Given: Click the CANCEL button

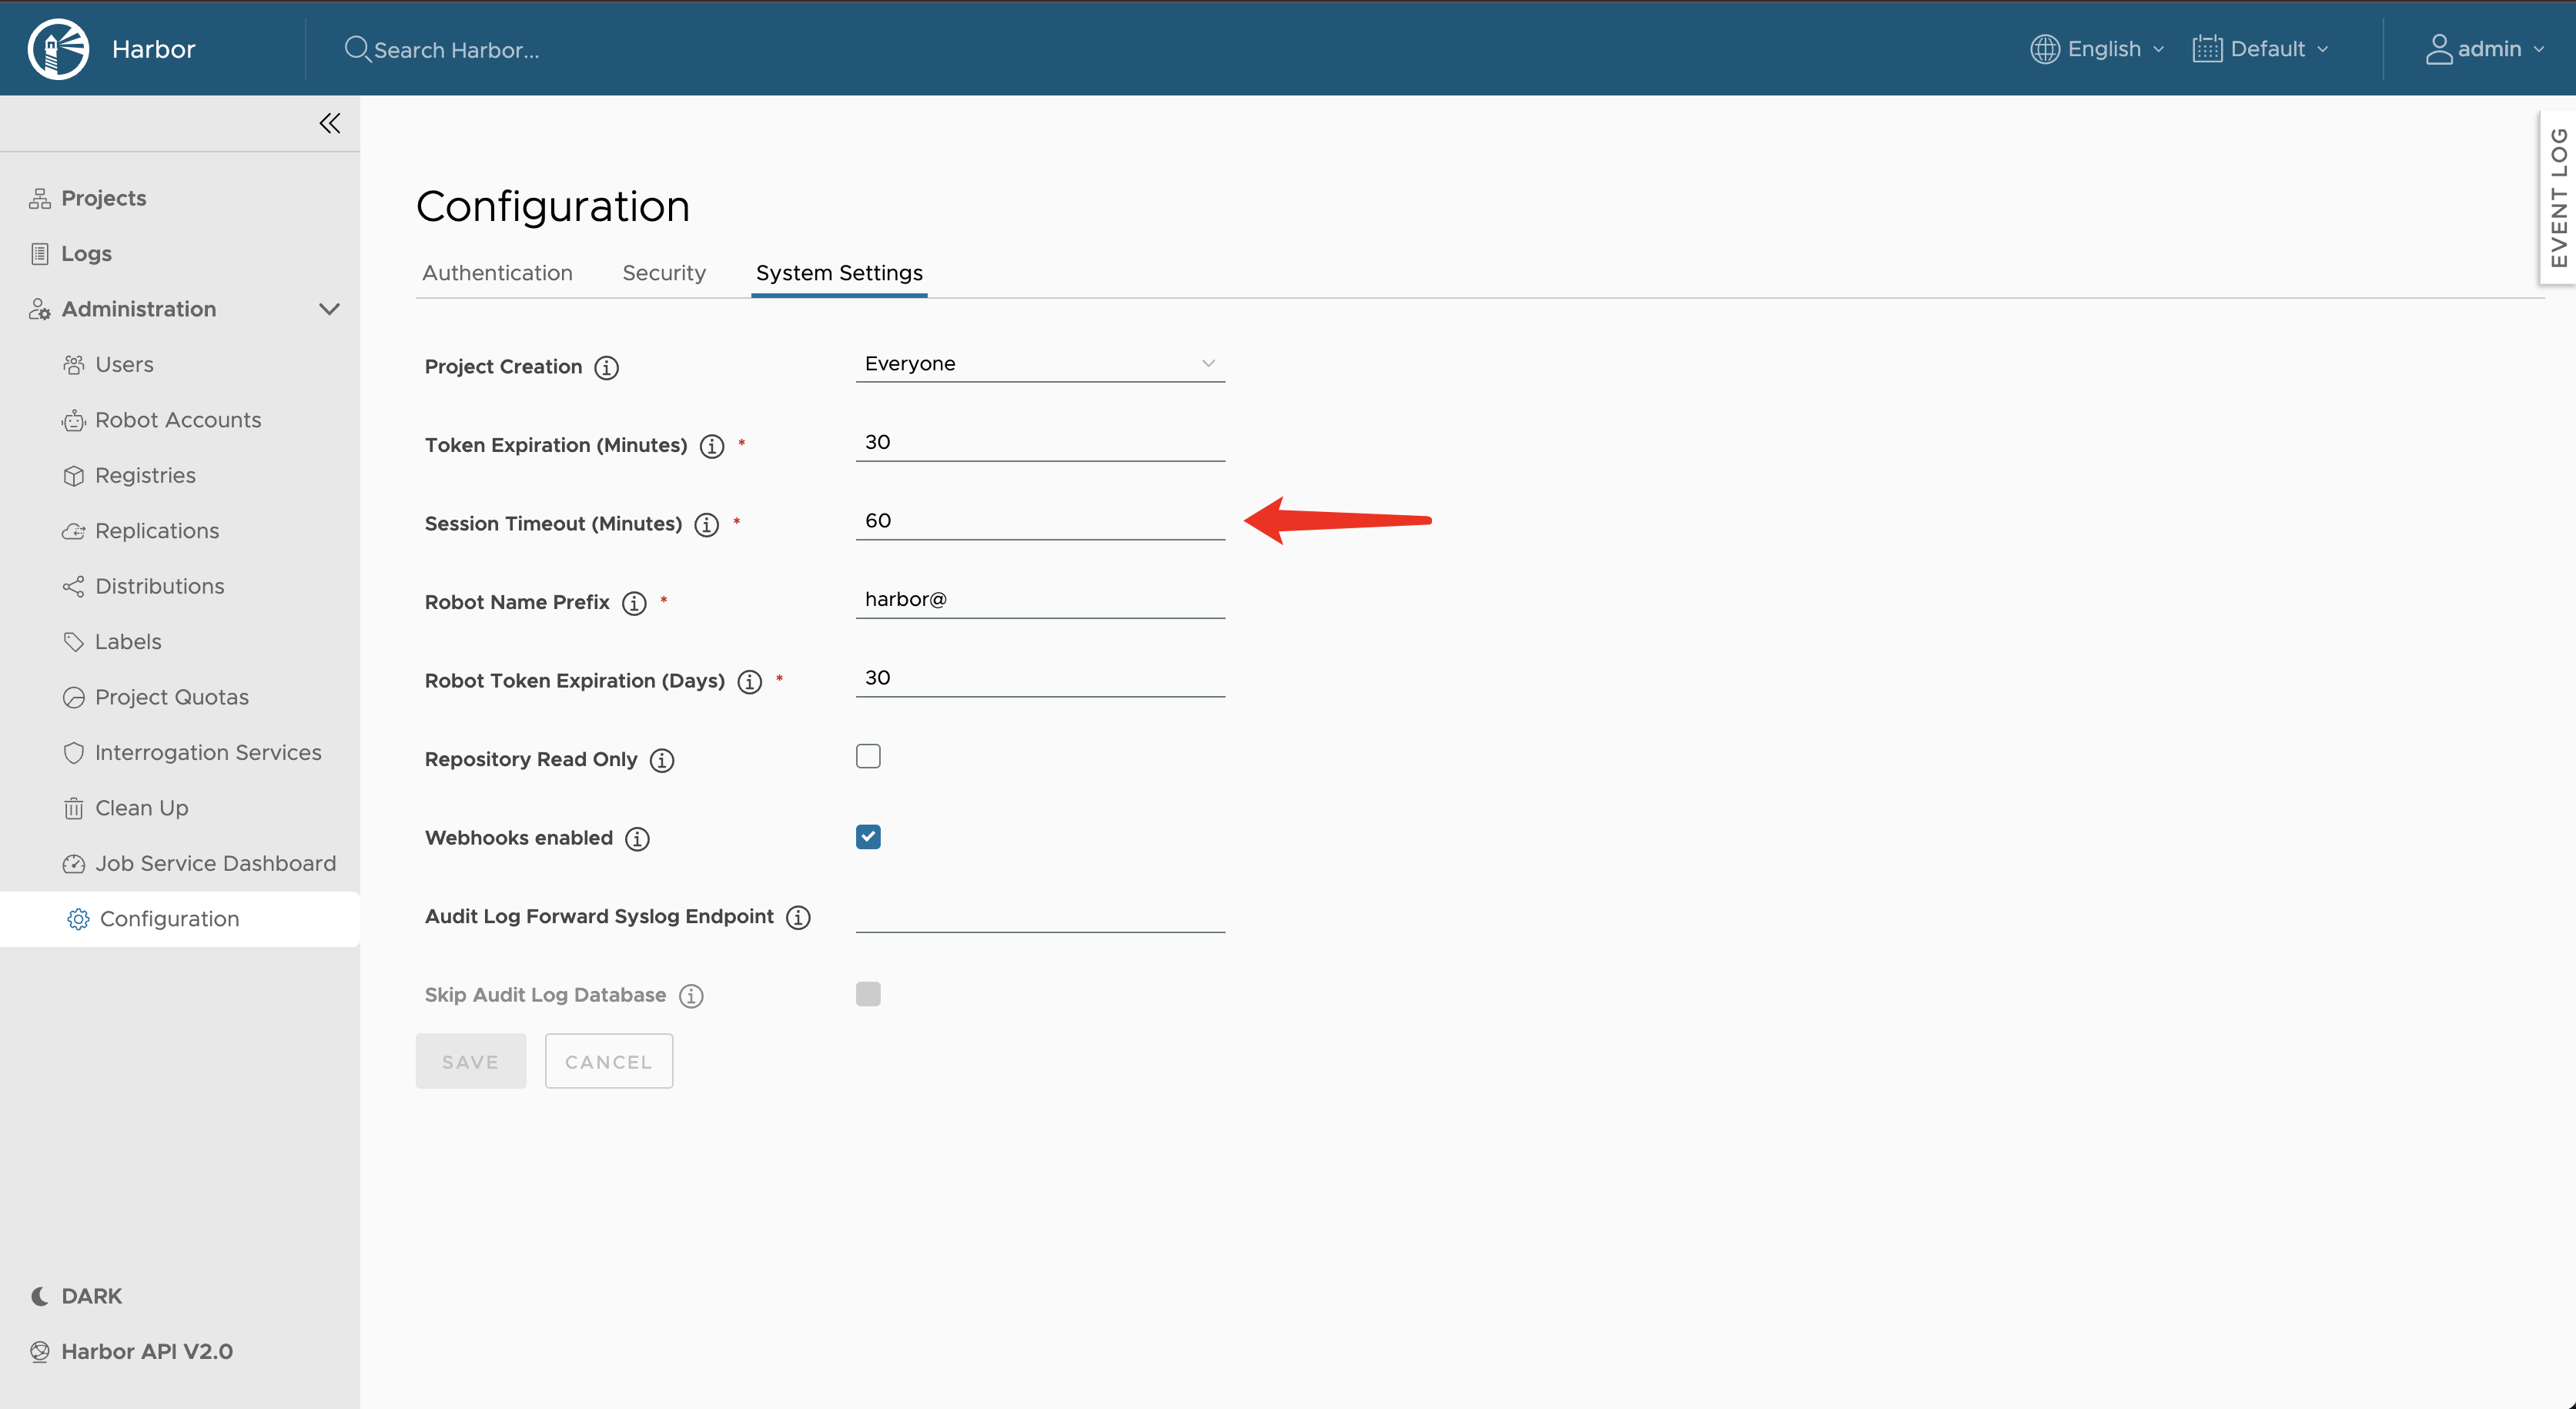Looking at the screenshot, I should tap(608, 1061).
